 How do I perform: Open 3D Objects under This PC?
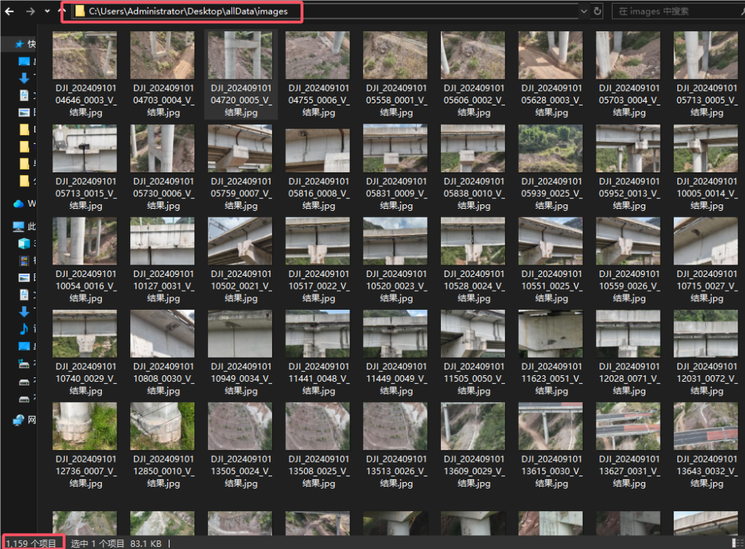(x=24, y=244)
